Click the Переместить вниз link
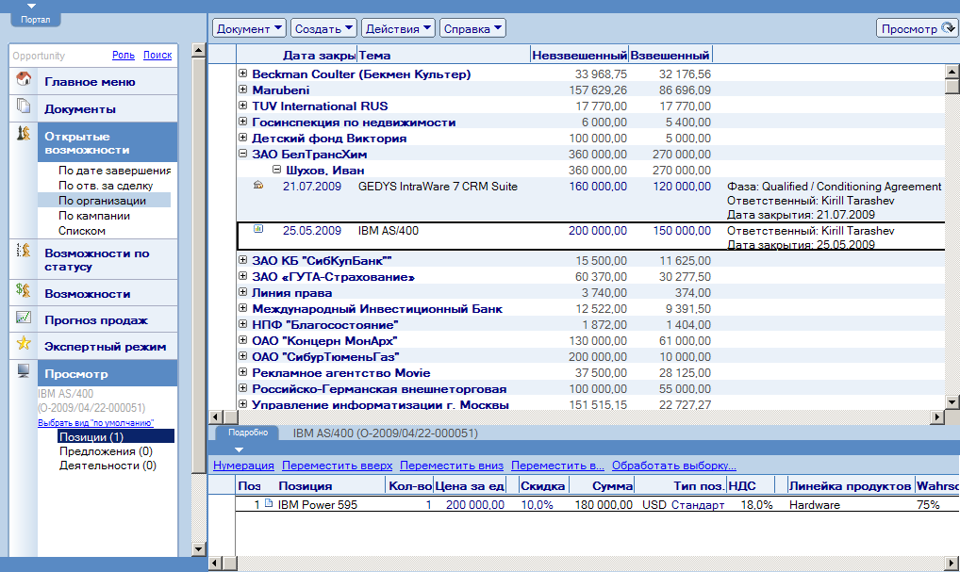The height and width of the screenshot is (572, 960). 451,466
